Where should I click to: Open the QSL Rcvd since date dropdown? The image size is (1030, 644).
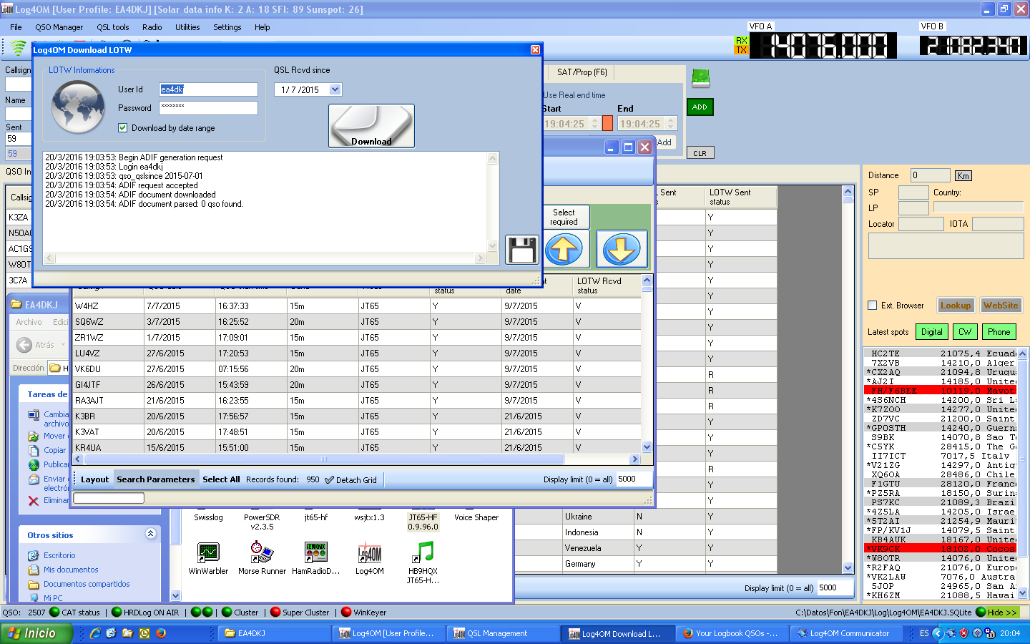(x=335, y=89)
